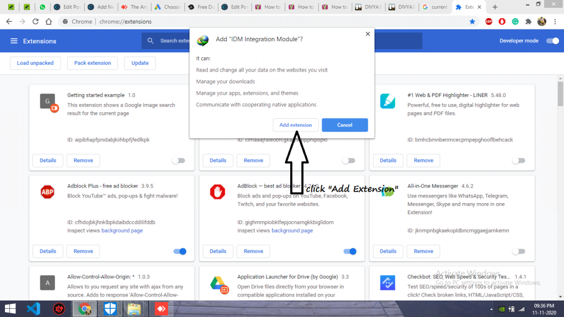Open the Windows Start button

[x=10, y=309]
